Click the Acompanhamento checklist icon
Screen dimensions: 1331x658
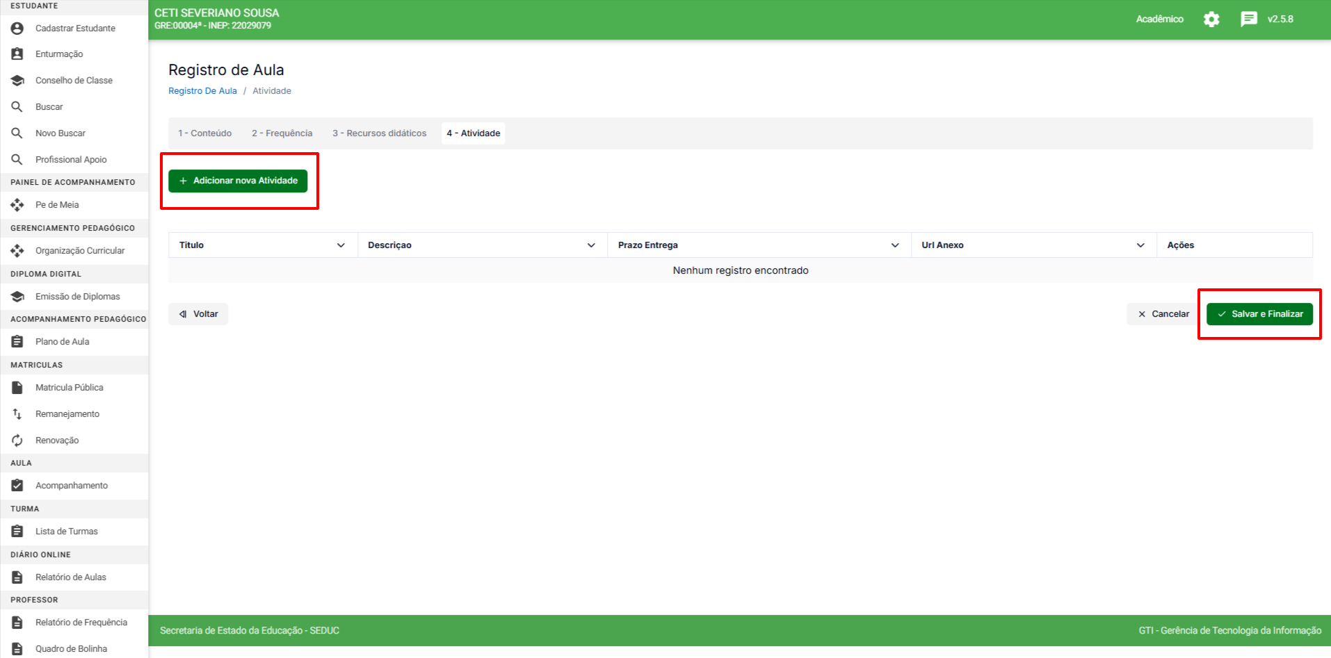17,486
